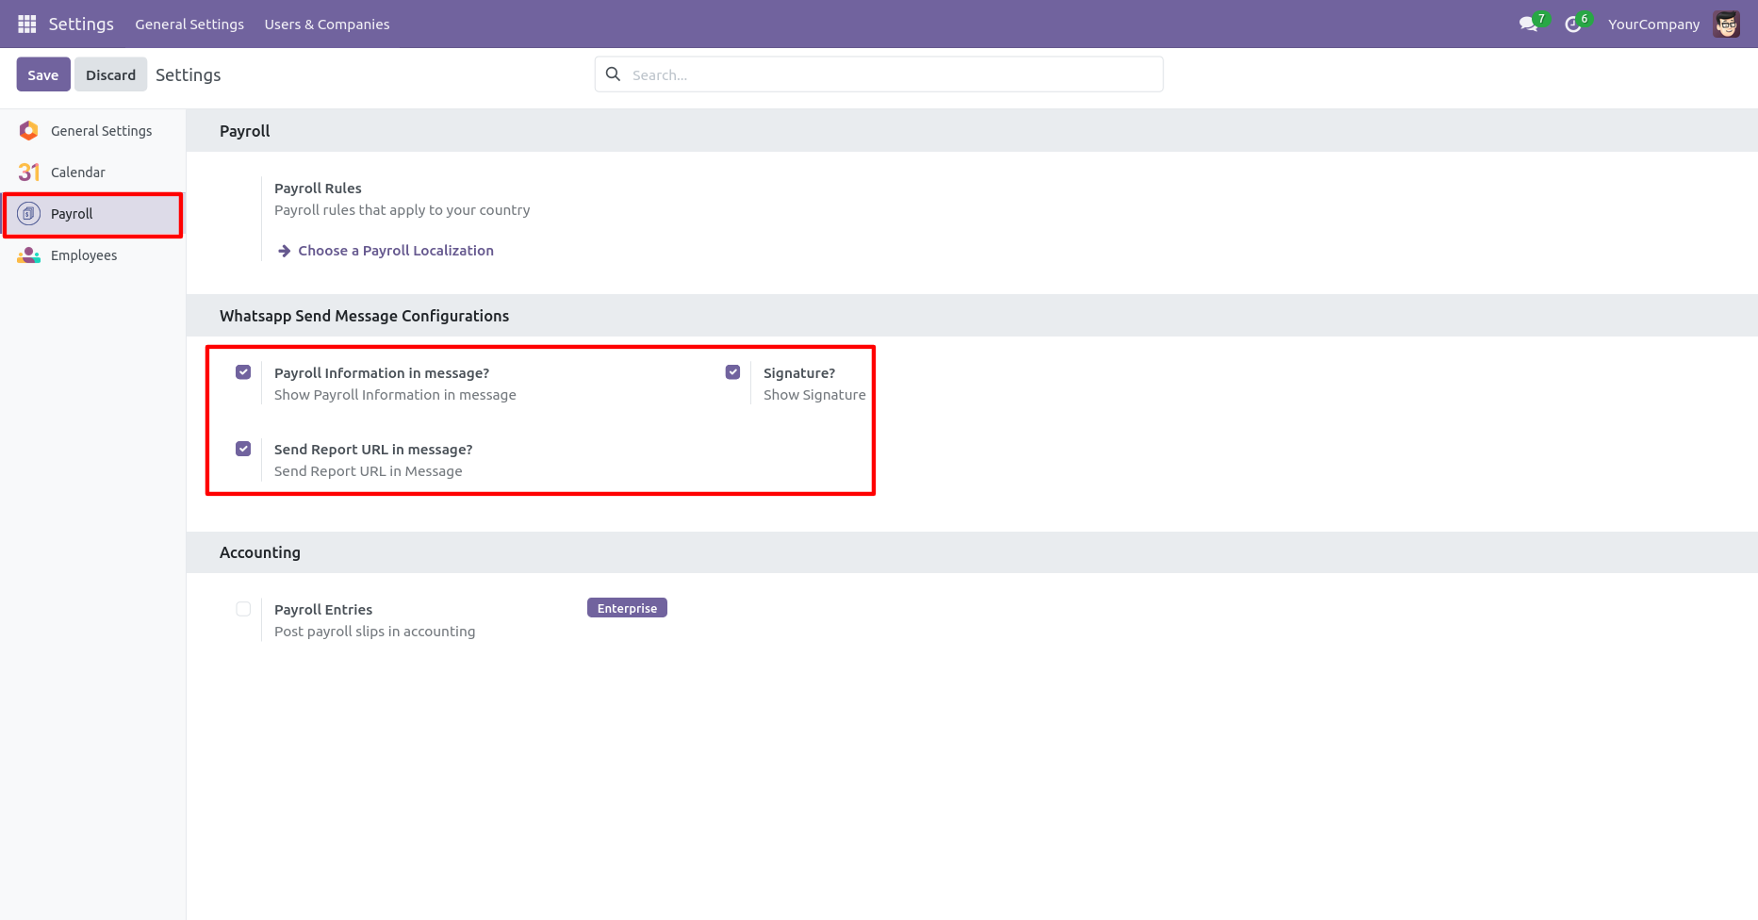Click the General Settings hexagon icon
1758x920 pixels.
click(x=29, y=130)
